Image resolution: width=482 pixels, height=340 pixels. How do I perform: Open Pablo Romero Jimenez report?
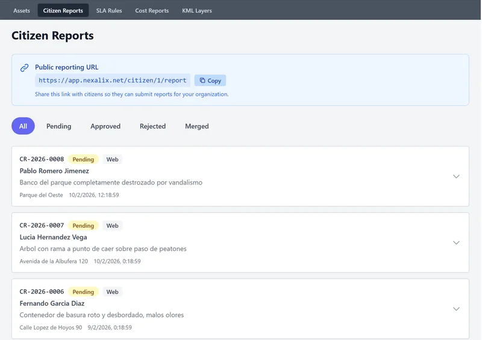pos(54,171)
